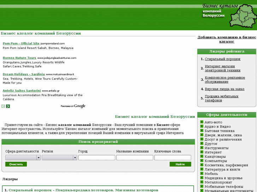Open Интернет магазин электронной техники link
Viewport: 257px width, 192px height.
pos(223,68)
